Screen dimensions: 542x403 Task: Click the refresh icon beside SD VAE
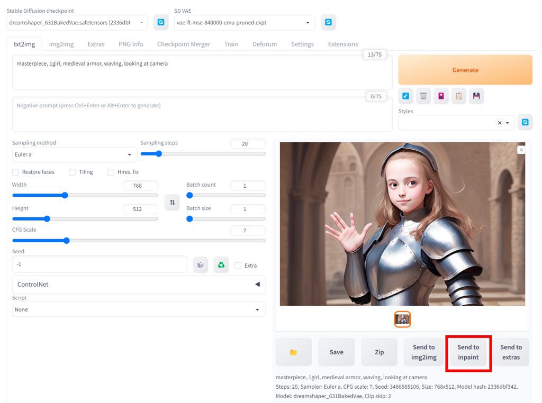[328, 22]
